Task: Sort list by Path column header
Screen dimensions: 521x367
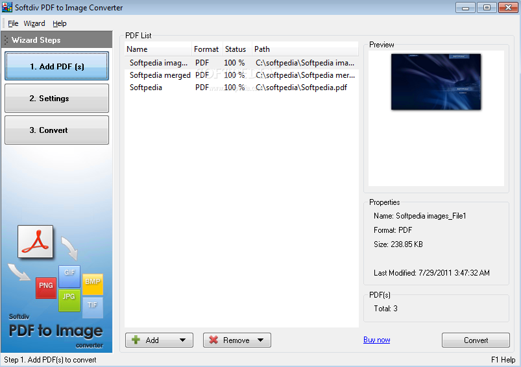Action: click(305, 49)
